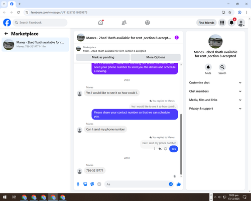
Task: Open the Facebook menu grid icon
Action: [222, 23]
